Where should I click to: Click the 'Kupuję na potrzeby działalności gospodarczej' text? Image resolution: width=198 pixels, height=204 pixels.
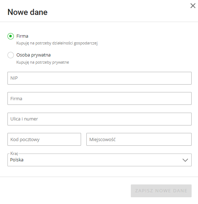pyautogui.click(x=57, y=43)
